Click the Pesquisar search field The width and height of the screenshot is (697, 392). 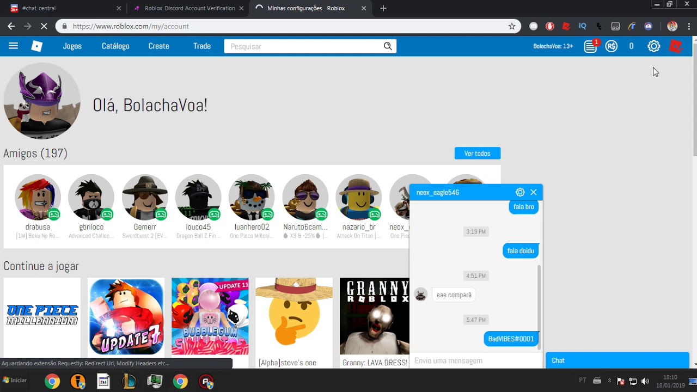click(x=303, y=46)
